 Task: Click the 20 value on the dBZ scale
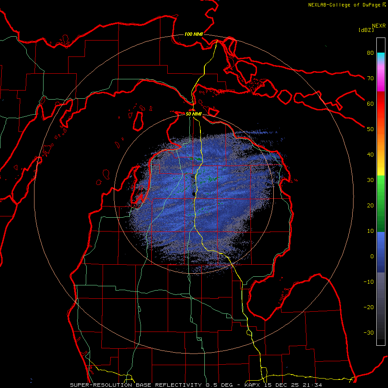point(370,205)
